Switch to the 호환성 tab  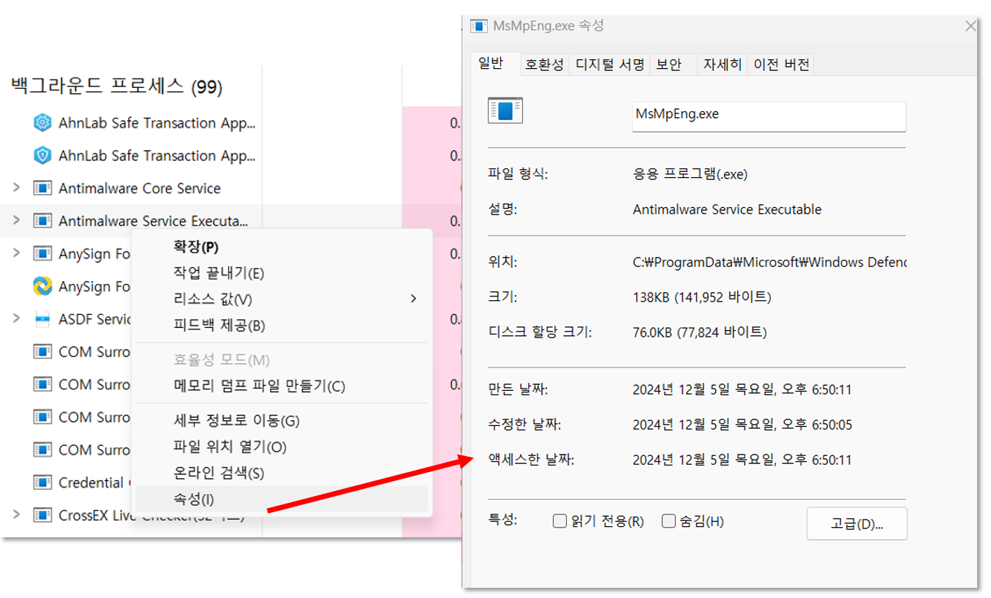coord(544,64)
